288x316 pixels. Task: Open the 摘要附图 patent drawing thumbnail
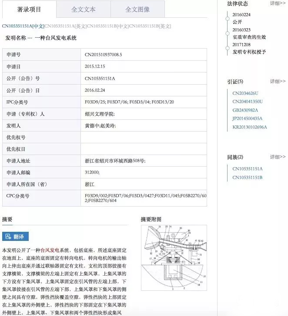174,258
